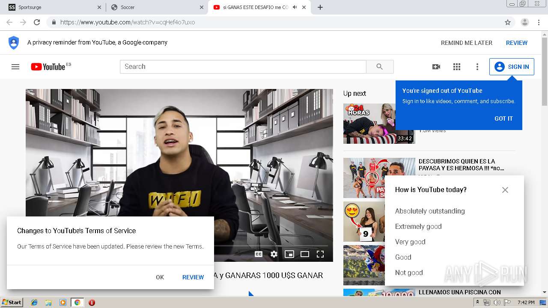Open the thumbnail with number 9 sign
The image size is (548, 308).
364,222
